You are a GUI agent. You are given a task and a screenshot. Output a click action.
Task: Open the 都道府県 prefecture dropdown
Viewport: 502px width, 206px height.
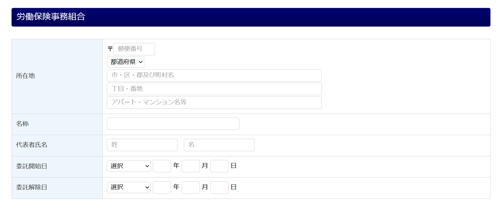(125, 62)
